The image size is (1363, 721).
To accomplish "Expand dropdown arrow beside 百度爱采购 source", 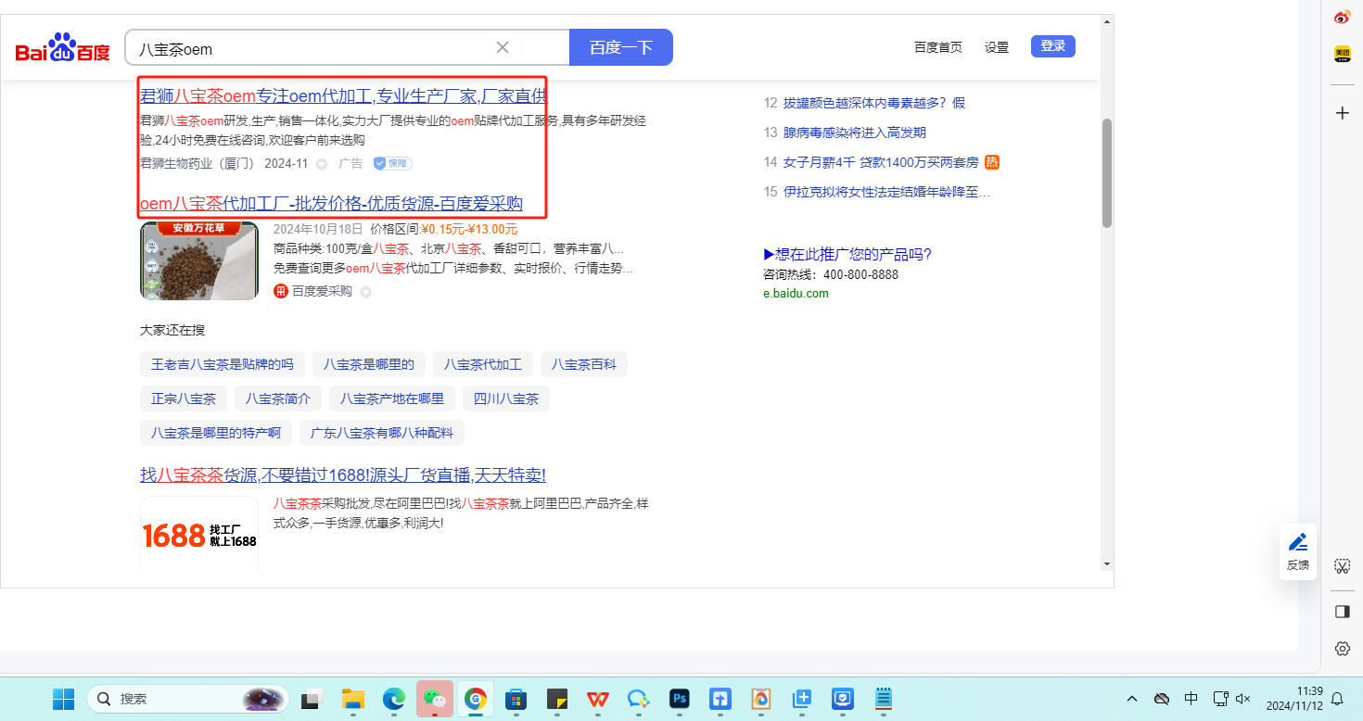I will pos(366,292).
